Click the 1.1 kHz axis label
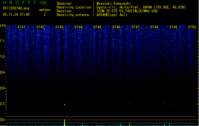The width and height of the screenshot is (199, 126). coord(3,41)
